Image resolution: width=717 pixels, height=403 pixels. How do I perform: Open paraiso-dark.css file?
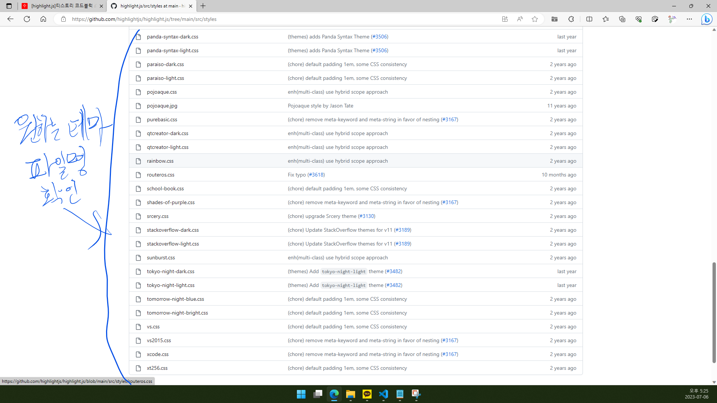tap(165, 64)
